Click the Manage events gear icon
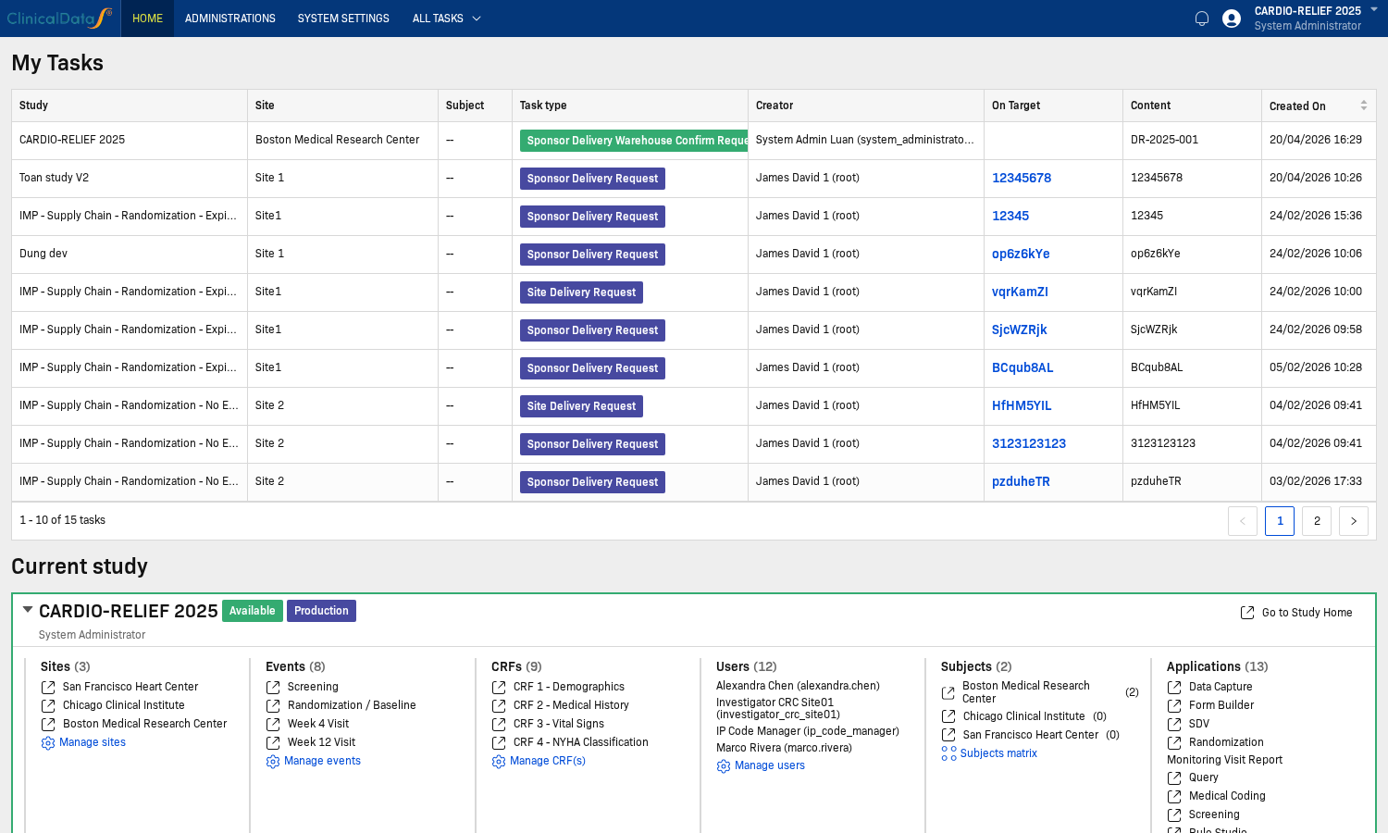The height and width of the screenshot is (833, 1388). coord(273,762)
